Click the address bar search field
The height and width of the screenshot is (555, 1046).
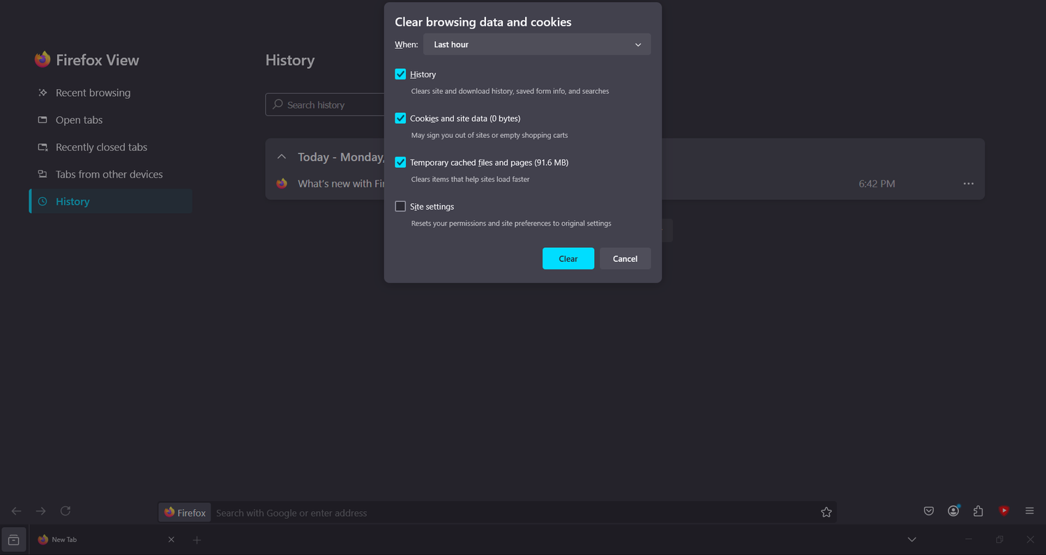point(515,513)
